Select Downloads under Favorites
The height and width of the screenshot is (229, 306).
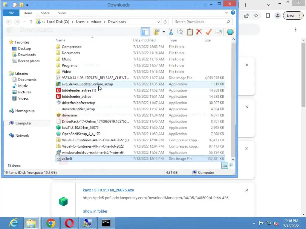(27, 55)
